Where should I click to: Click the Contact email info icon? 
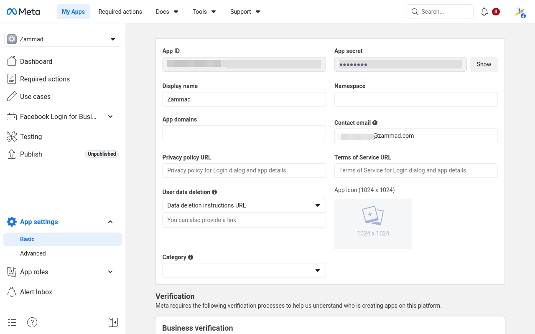(375, 123)
